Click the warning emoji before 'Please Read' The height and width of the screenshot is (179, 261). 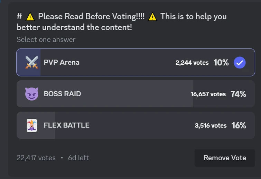pyautogui.click(x=30, y=17)
